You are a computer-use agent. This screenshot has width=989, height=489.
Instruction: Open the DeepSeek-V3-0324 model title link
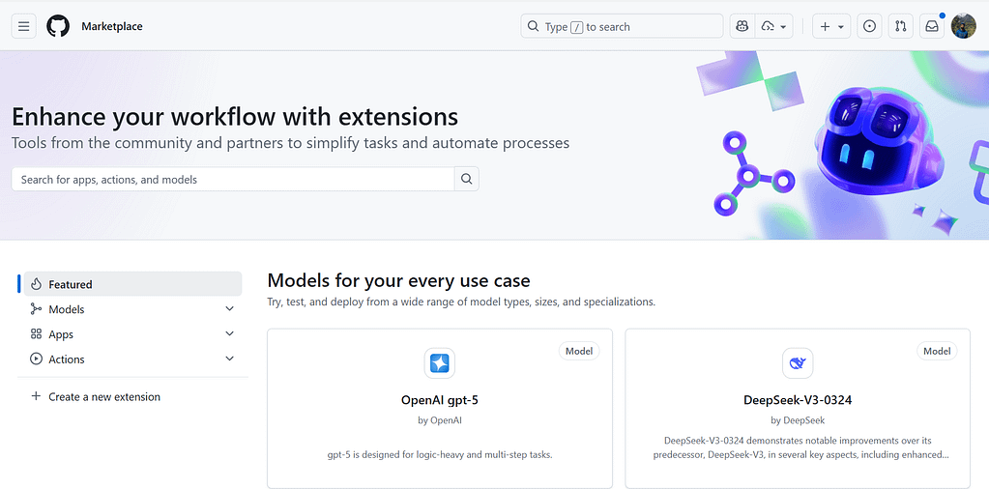point(798,399)
